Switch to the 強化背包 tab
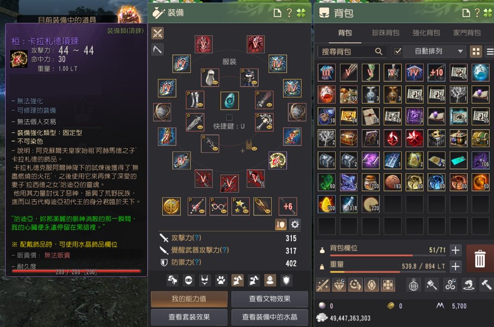Viewport: 494px width, 327px height. (x=426, y=33)
